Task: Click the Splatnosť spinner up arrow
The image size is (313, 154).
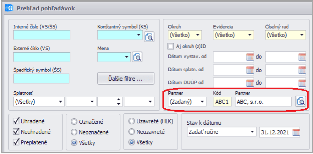Action: [x=119, y=100]
